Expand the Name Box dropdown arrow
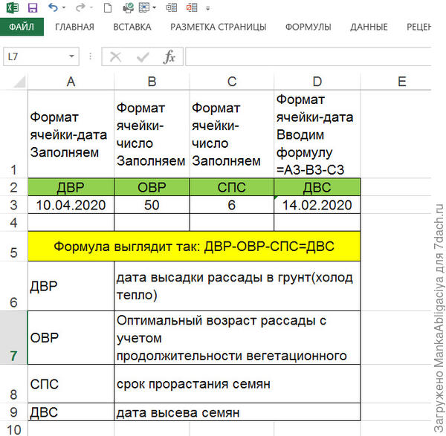This screenshot has height=436, width=446. pyautogui.click(x=71, y=57)
